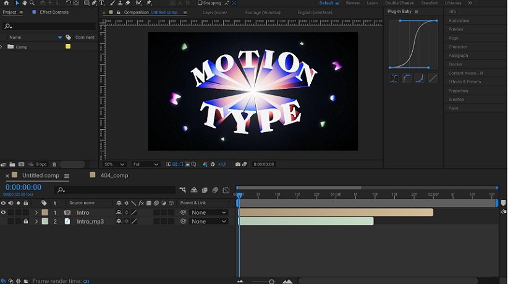Open the 50% magnification dropdown
Screen dimensions: 508x284
tap(114, 164)
